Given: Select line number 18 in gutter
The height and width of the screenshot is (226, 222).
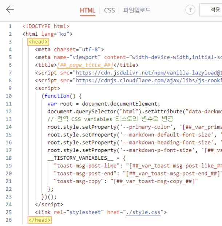Looking at the screenshot, I should [9, 158].
